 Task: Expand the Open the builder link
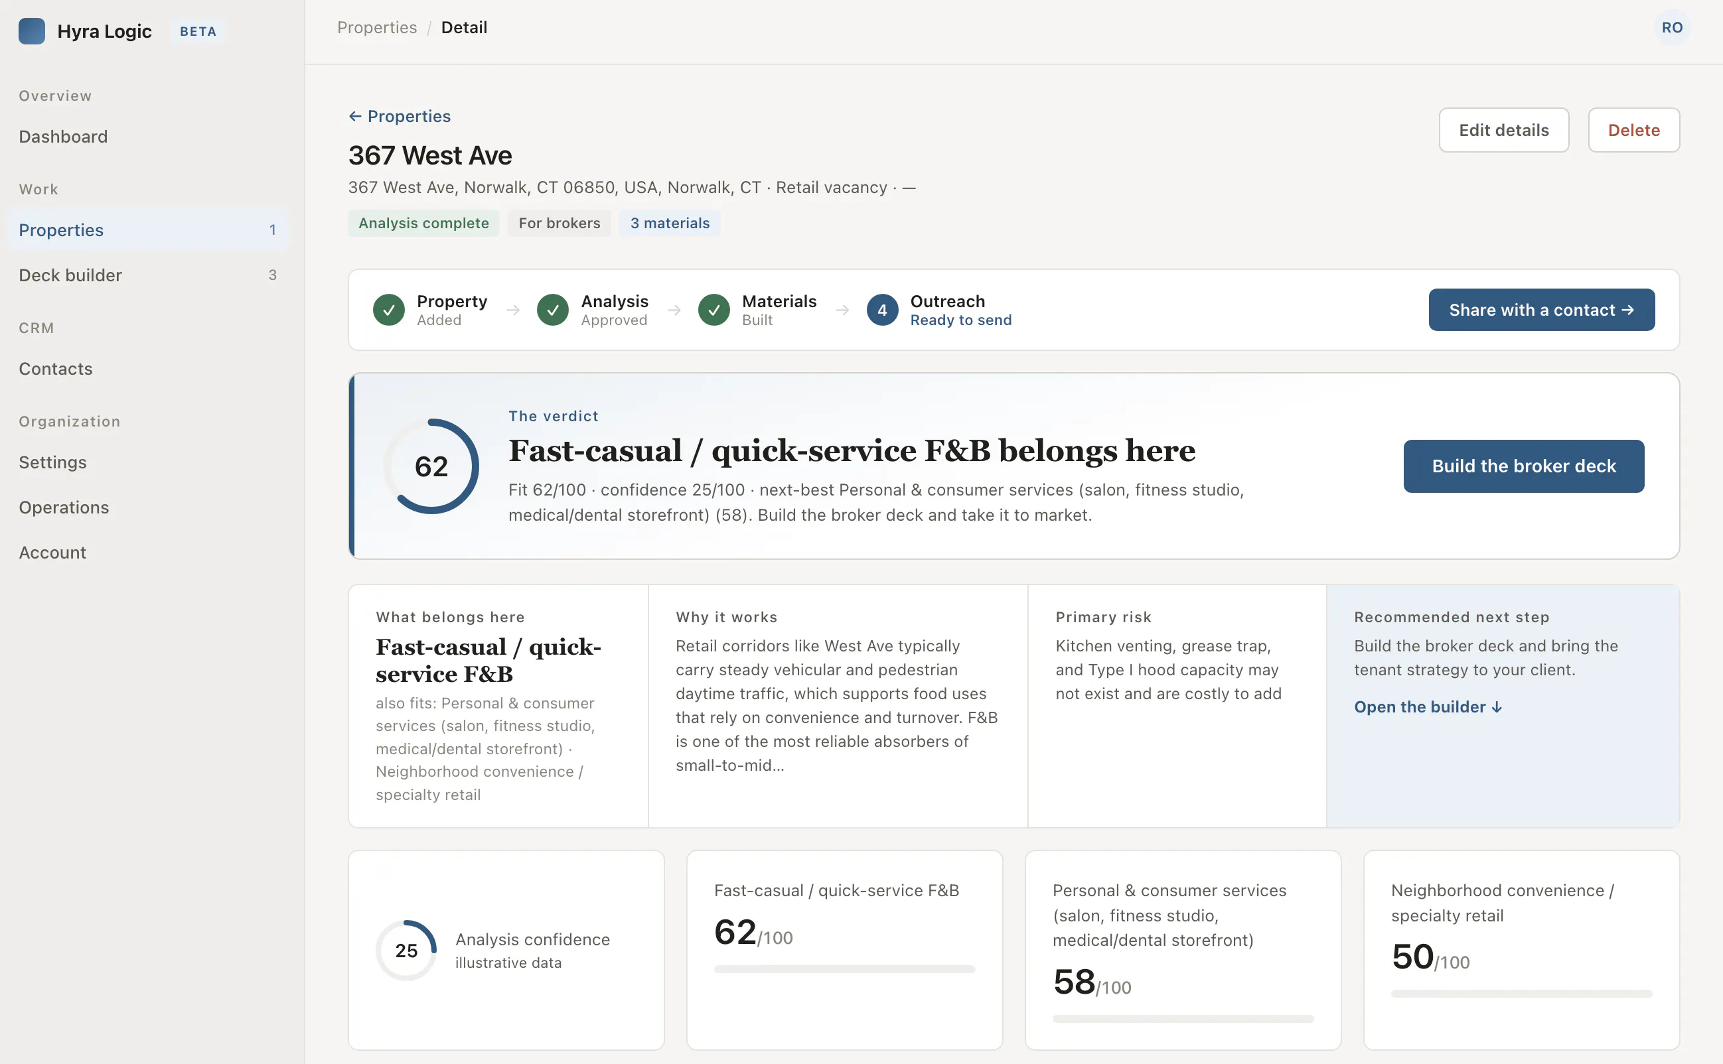(1428, 706)
